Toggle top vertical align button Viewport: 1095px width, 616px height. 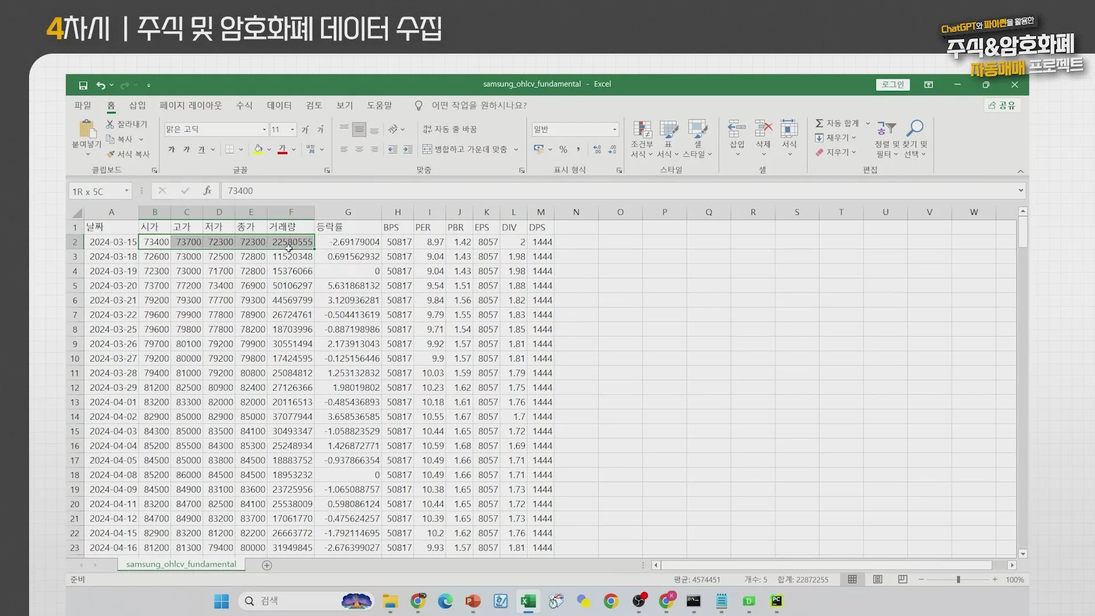click(x=344, y=129)
